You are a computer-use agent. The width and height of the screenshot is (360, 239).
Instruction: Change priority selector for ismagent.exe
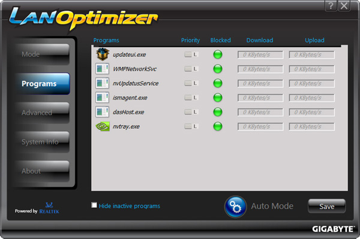(x=191, y=98)
